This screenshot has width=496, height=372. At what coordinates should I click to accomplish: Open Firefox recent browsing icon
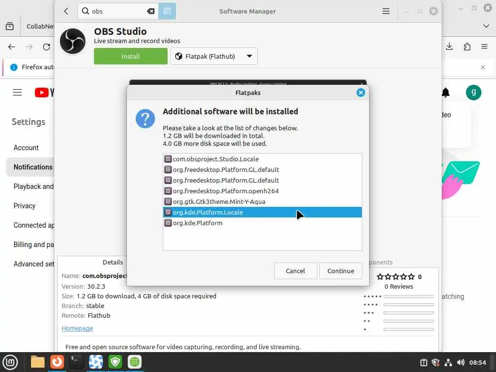[10, 26]
